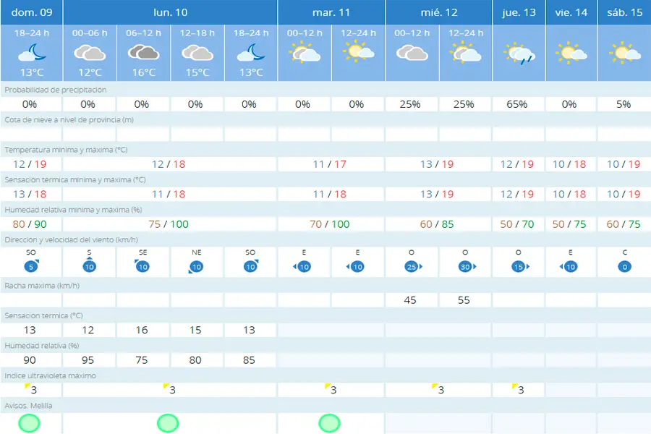Click the 5% precipitation probability value
This screenshot has height=434, width=651.
point(624,104)
